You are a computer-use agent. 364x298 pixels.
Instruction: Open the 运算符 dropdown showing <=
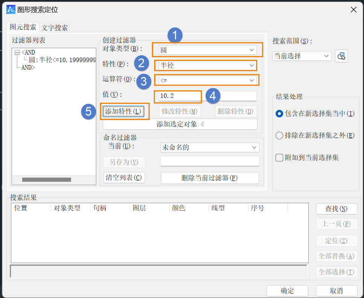(x=206, y=80)
